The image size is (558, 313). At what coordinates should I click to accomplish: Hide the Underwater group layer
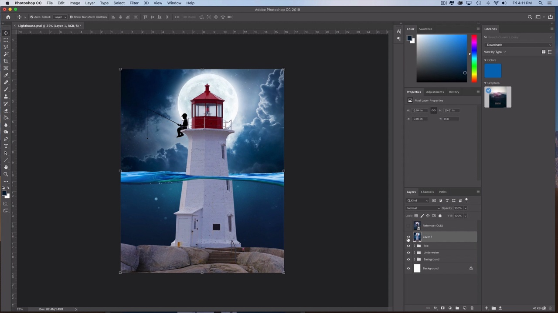408,253
